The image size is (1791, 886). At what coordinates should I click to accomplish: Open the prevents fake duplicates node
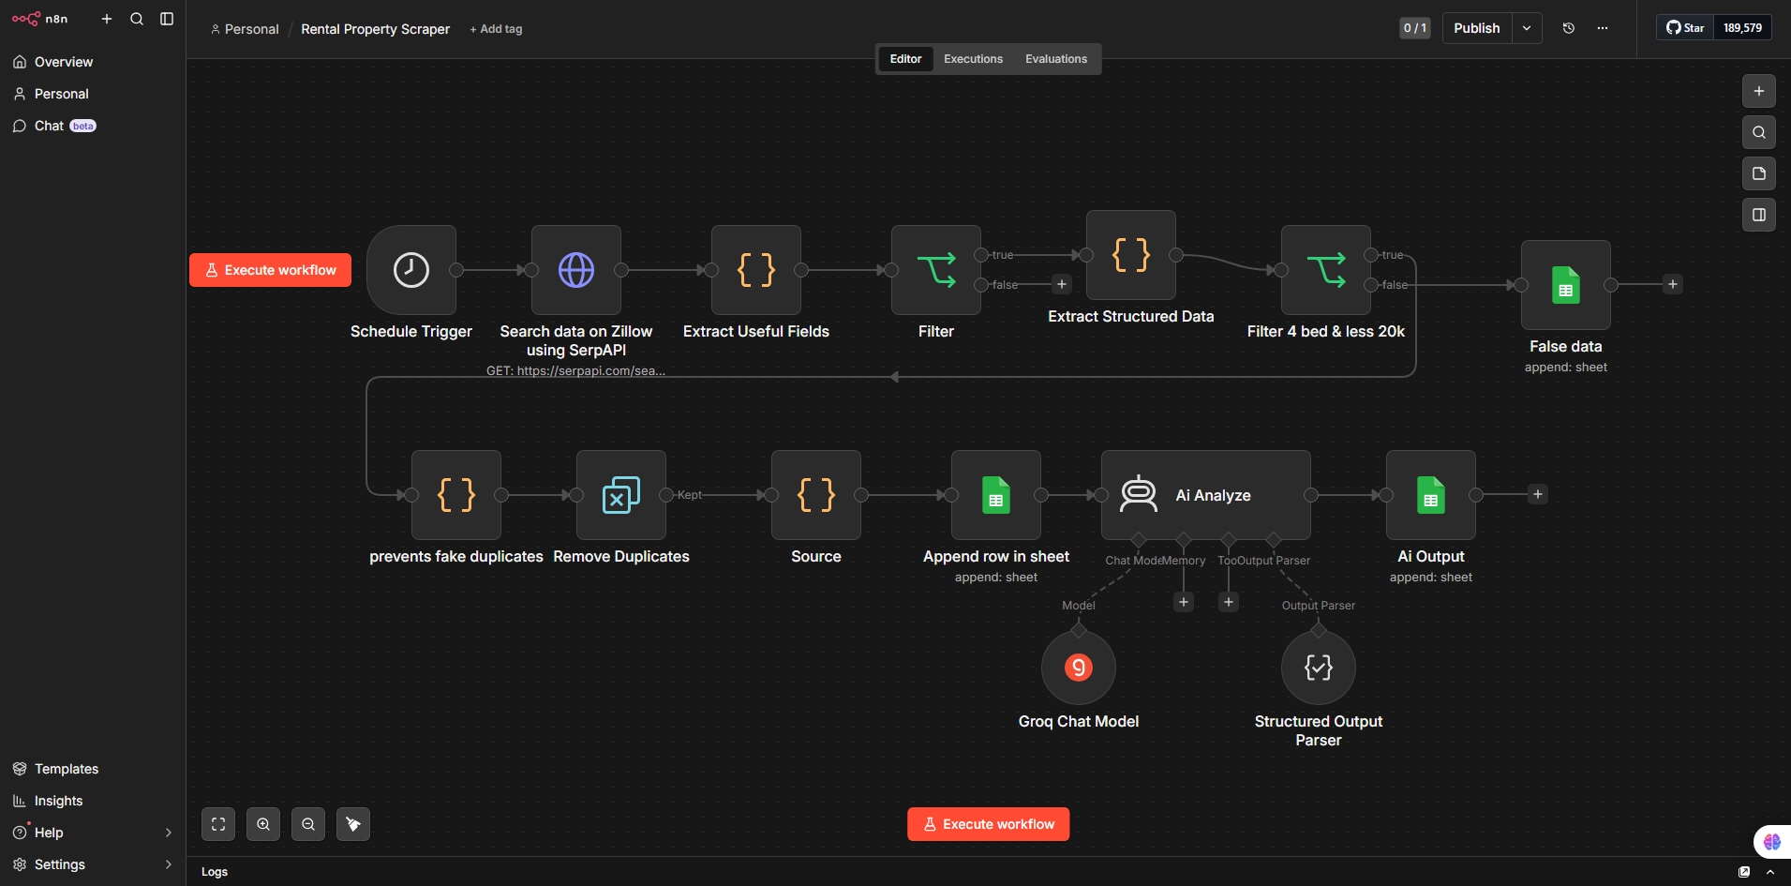point(456,495)
